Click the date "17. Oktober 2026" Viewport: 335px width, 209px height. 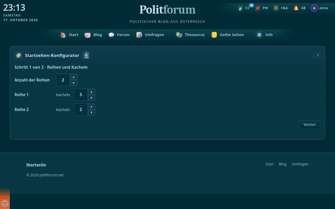click(x=20, y=20)
